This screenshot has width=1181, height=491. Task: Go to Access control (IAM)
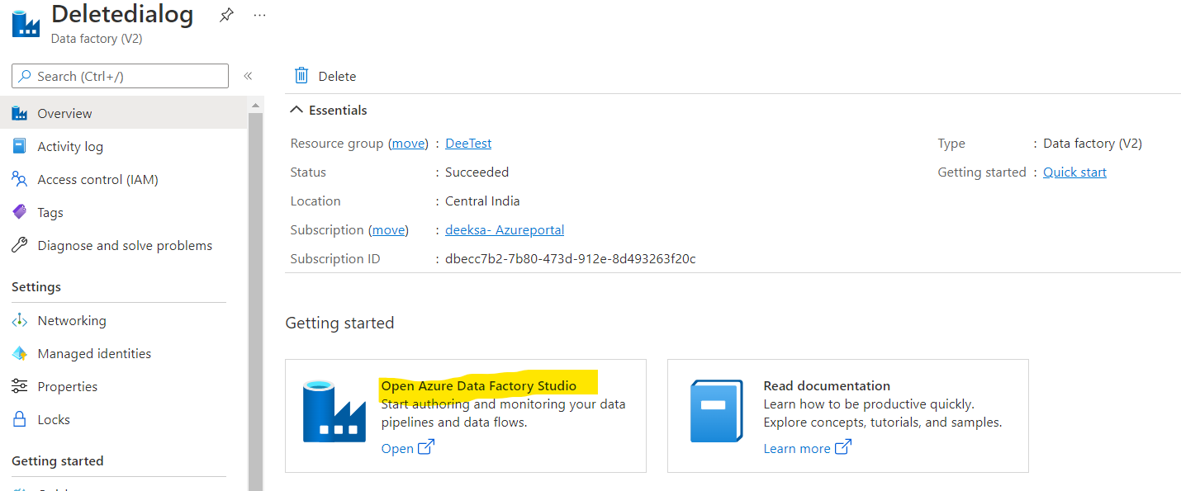click(124, 179)
